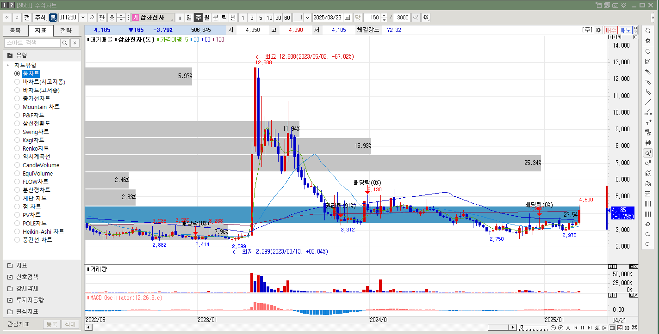
Task: Click the stock search magnifier icon
Action: [92, 17]
